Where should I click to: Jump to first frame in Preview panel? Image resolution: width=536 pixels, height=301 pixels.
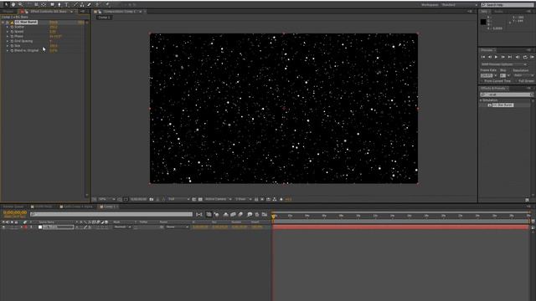[483, 57]
